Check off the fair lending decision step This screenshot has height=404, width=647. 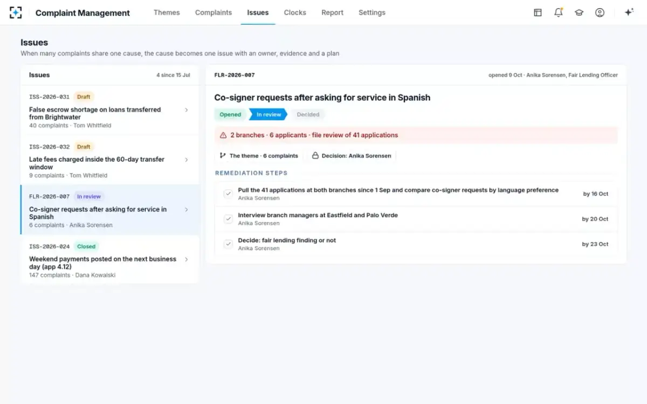coord(228,244)
